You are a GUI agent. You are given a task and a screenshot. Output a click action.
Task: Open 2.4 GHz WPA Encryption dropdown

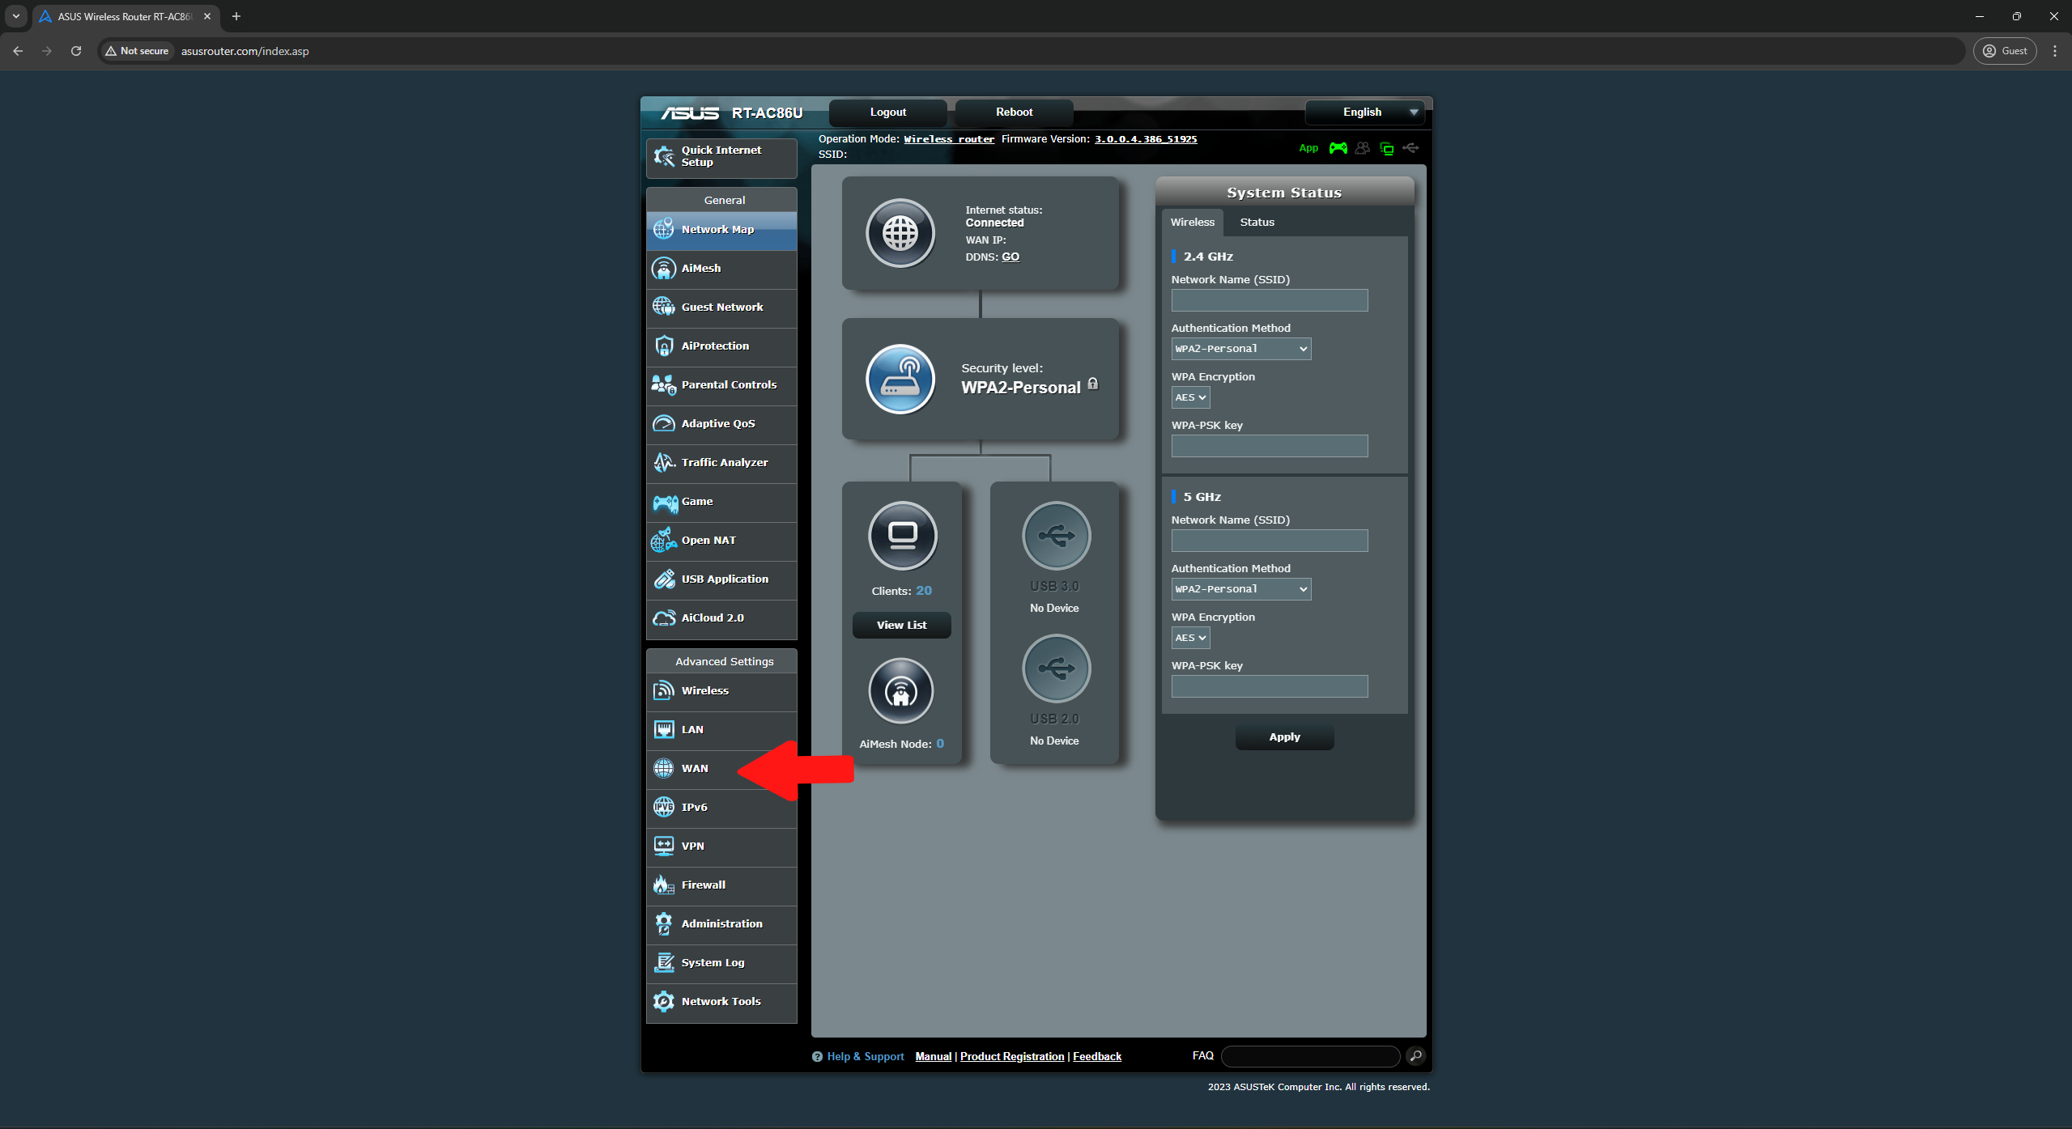tap(1190, 397)
